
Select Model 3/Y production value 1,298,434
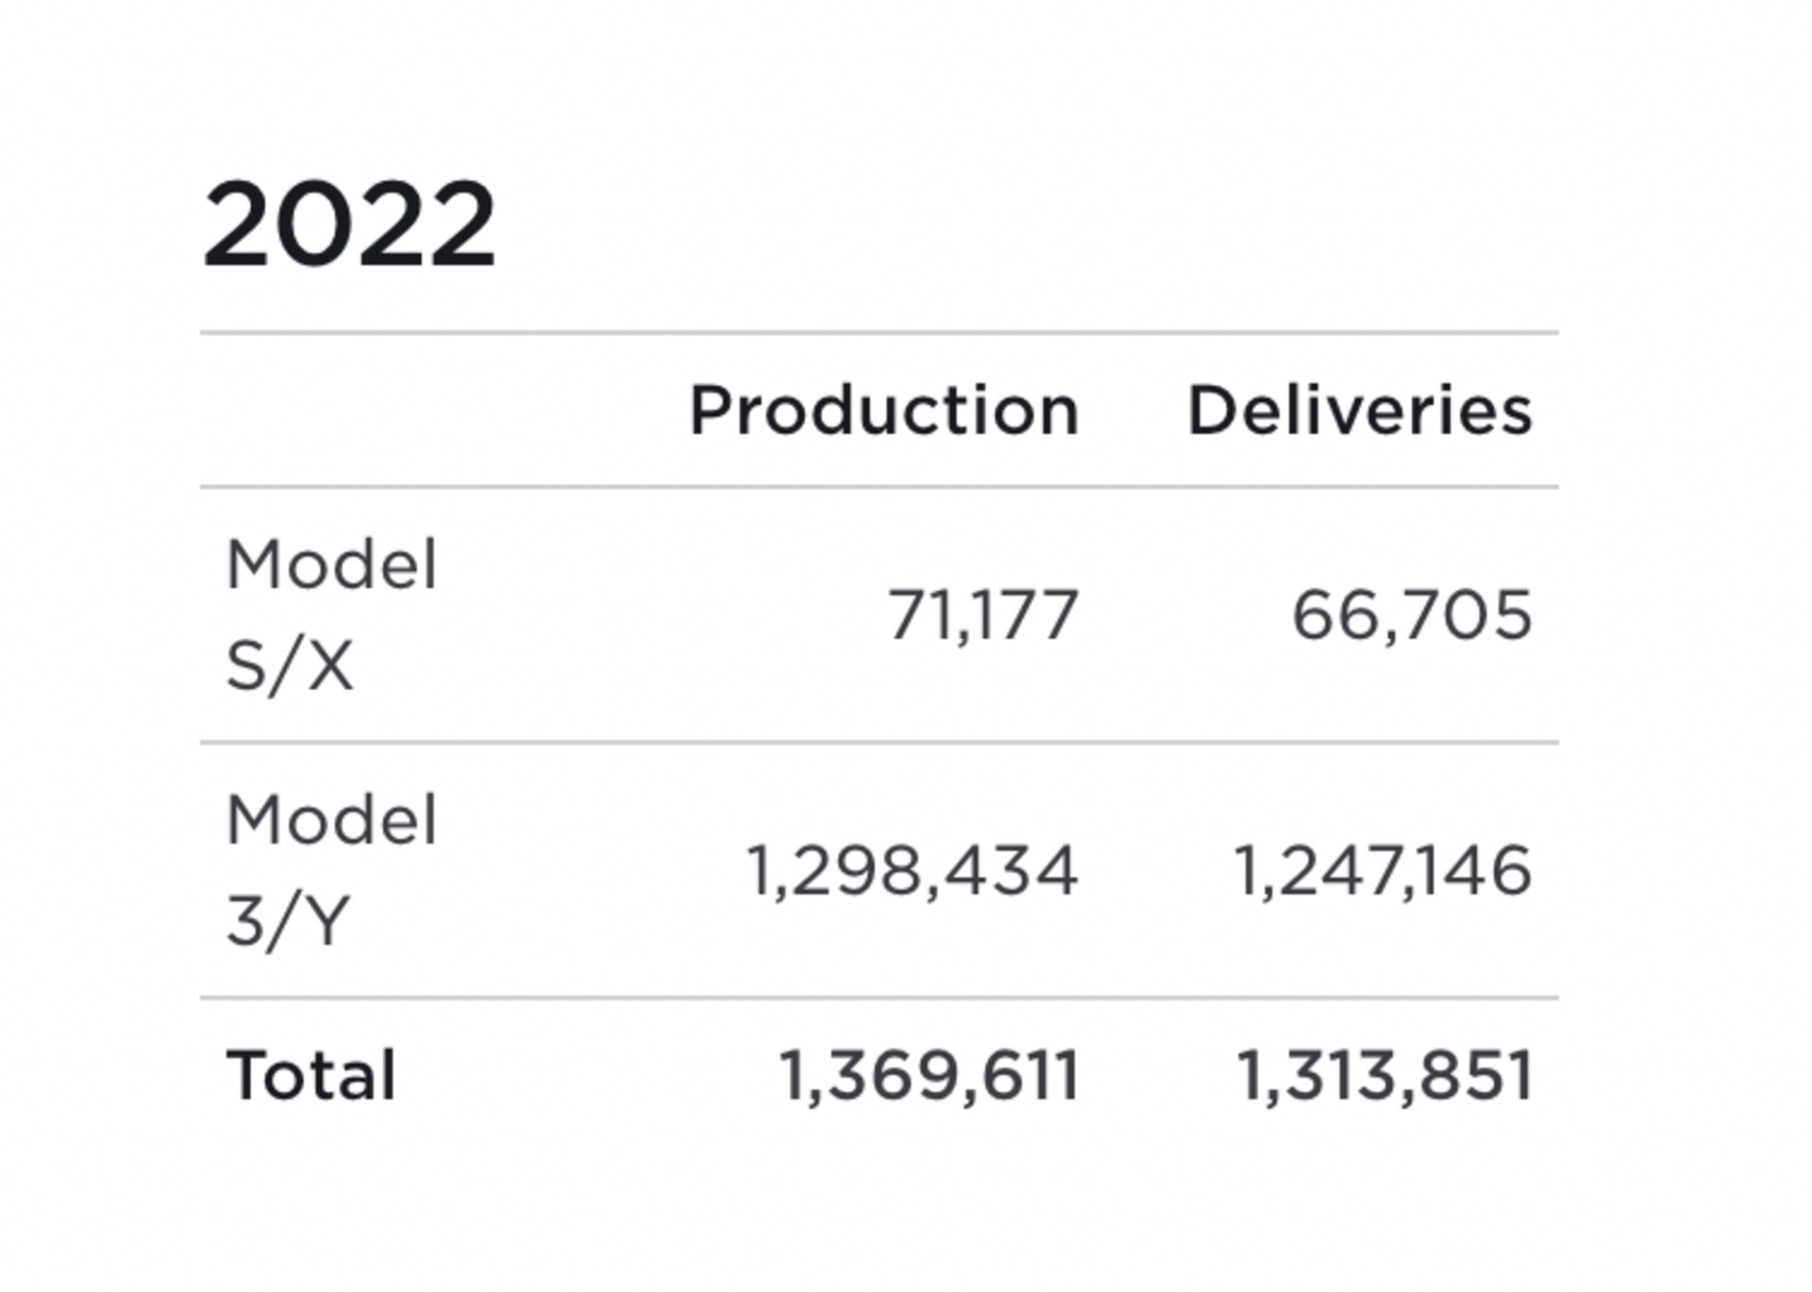coord(912,870)
